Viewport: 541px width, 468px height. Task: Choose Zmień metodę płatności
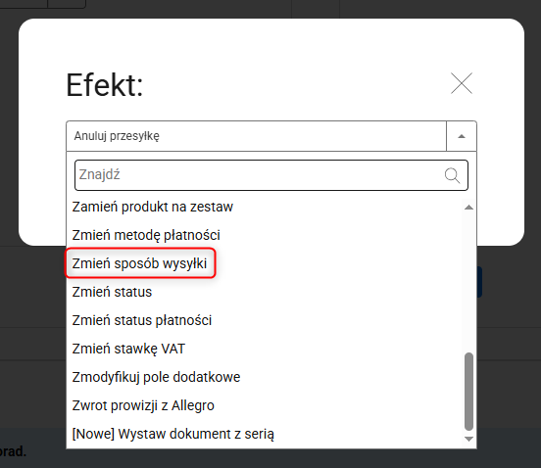click(146, 235)
